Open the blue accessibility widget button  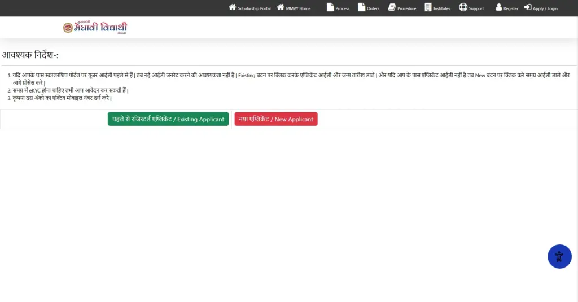[559, 256]
